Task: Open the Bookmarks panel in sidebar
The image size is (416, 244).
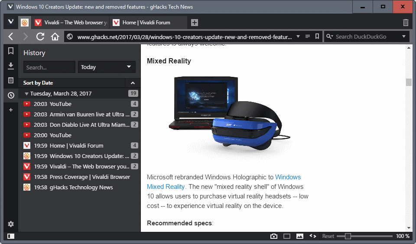Action: pyautogui.click(x=11, y=51)
